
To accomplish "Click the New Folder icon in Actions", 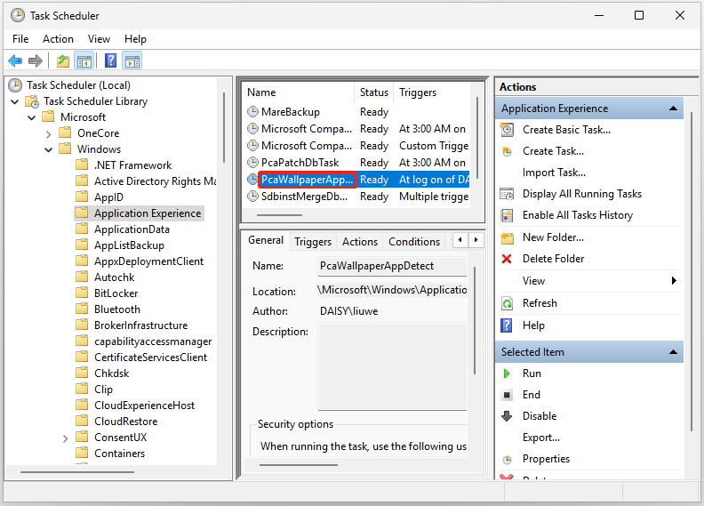I will 507,237.
